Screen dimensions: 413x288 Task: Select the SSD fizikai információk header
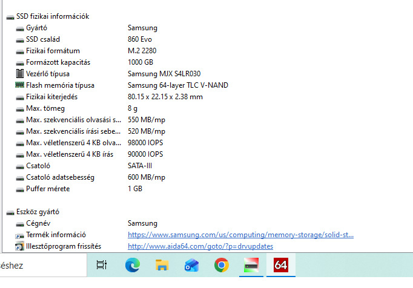pos(53,16)
